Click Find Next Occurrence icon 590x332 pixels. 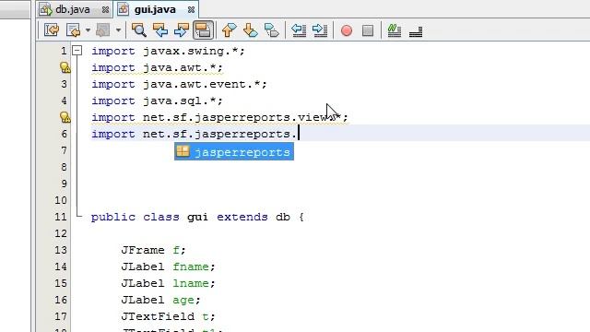point(182,30)
